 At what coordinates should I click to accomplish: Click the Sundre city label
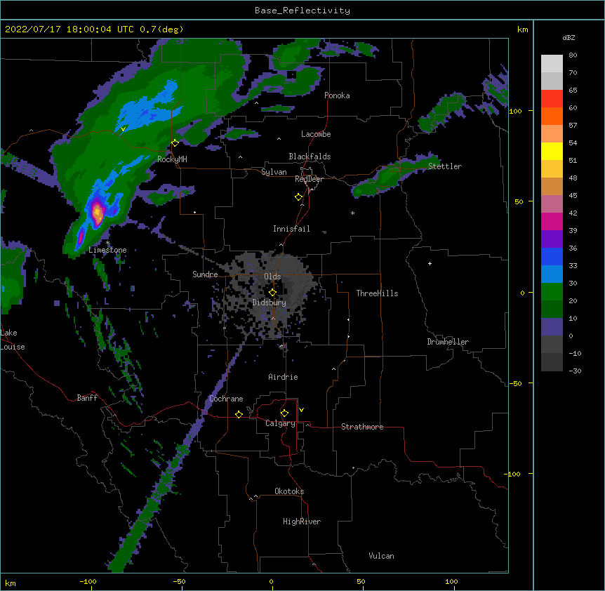(205, 274)
